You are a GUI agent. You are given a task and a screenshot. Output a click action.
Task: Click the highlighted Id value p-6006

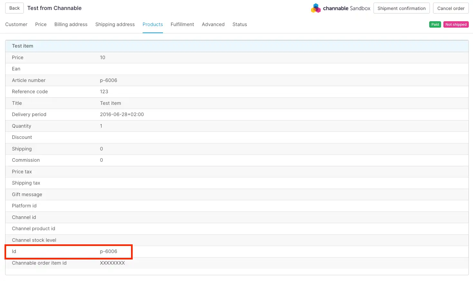coord(109,251)
